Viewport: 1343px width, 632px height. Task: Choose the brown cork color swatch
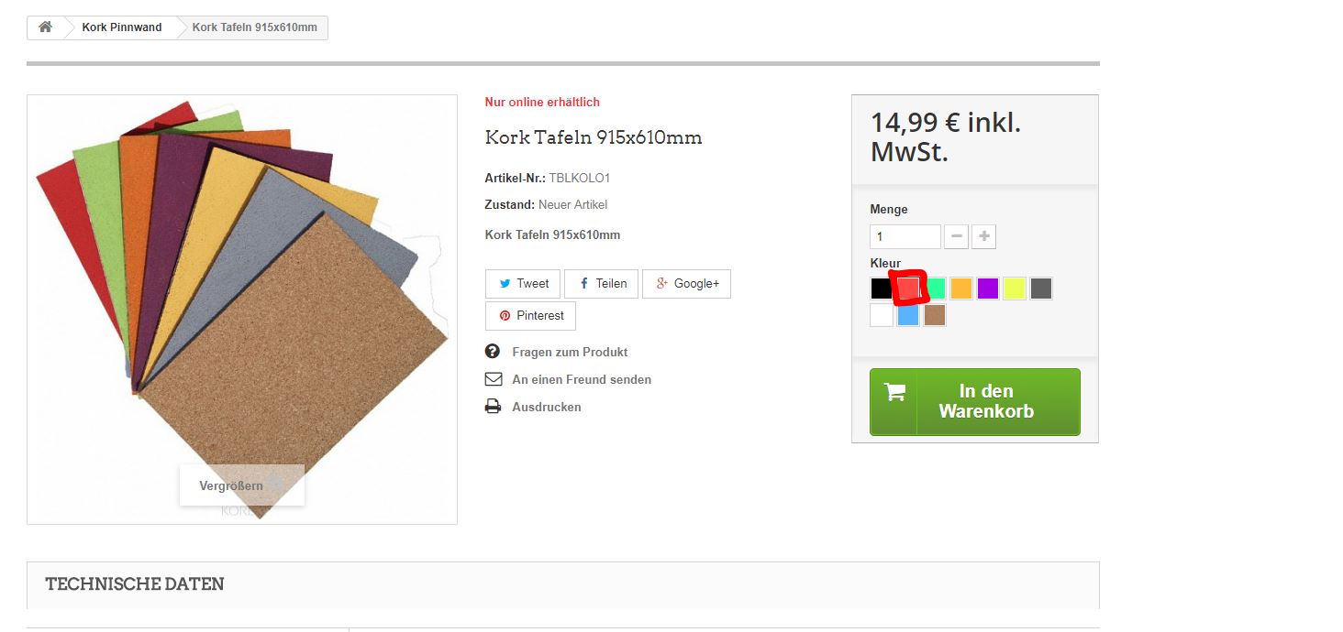pos(935,316)
